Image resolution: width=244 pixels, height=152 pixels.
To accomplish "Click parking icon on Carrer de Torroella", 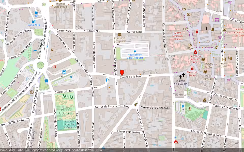I will (x=47, y=47).
